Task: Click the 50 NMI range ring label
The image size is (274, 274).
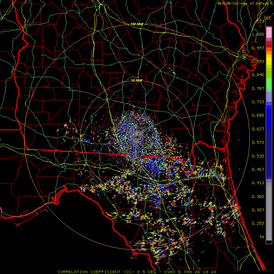Action: click(137, 81)
